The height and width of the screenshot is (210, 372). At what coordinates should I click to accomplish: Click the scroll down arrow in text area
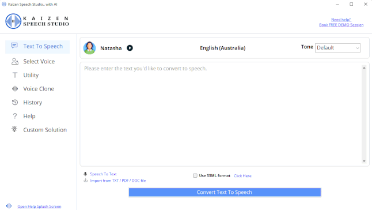(364, 161)
